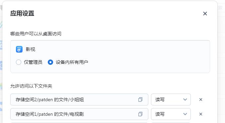This screenshot has width=225, height=123.
Task: Click the 应用设置 dialog title
Action: (x=22, y=14)
